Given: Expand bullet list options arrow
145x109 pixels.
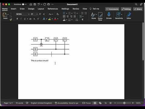Looking at the screenshot, I should [x=66, y=13].
